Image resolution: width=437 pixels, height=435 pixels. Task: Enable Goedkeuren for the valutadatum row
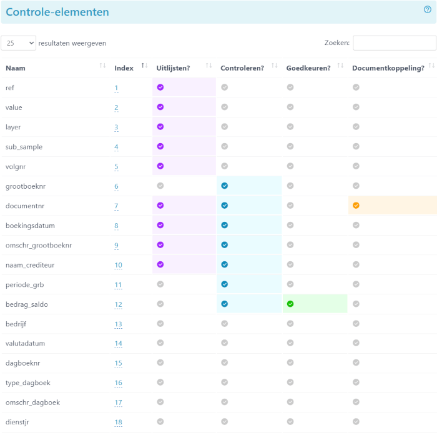(290, 343)
